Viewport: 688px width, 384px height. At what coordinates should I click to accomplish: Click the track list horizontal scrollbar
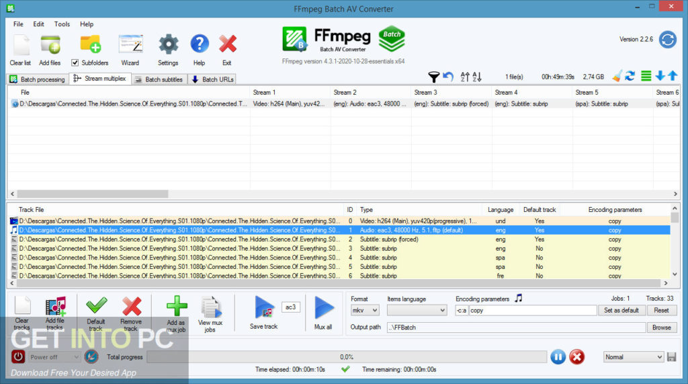(339, 283)
